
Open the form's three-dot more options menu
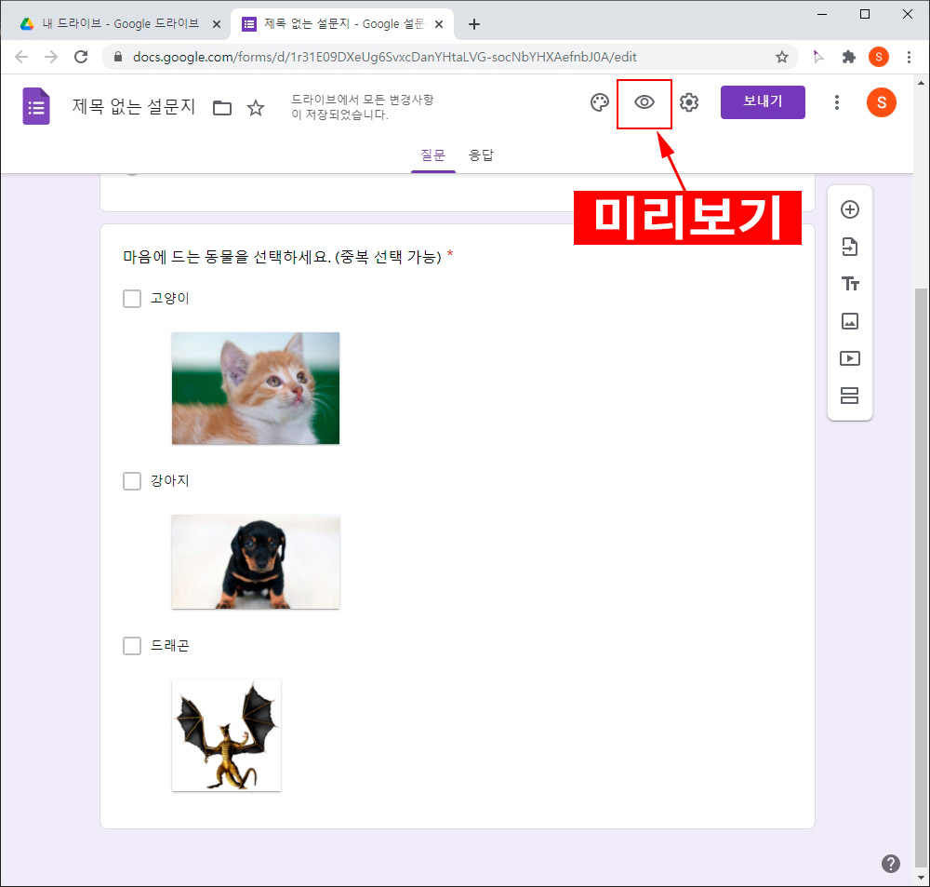[837, 102]
